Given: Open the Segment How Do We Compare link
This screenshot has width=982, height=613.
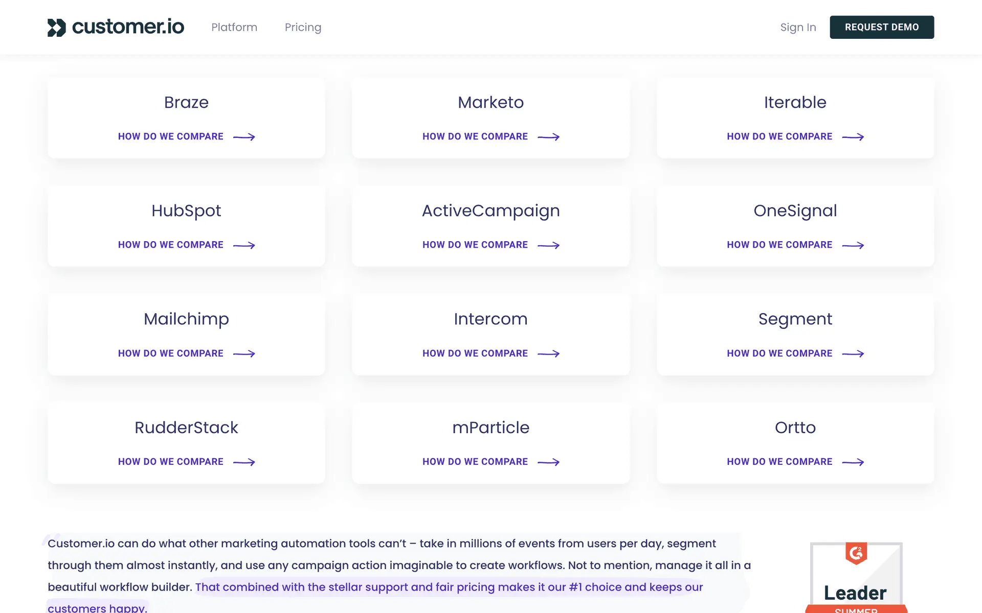Looking at the screenshot, I should 779,353.
